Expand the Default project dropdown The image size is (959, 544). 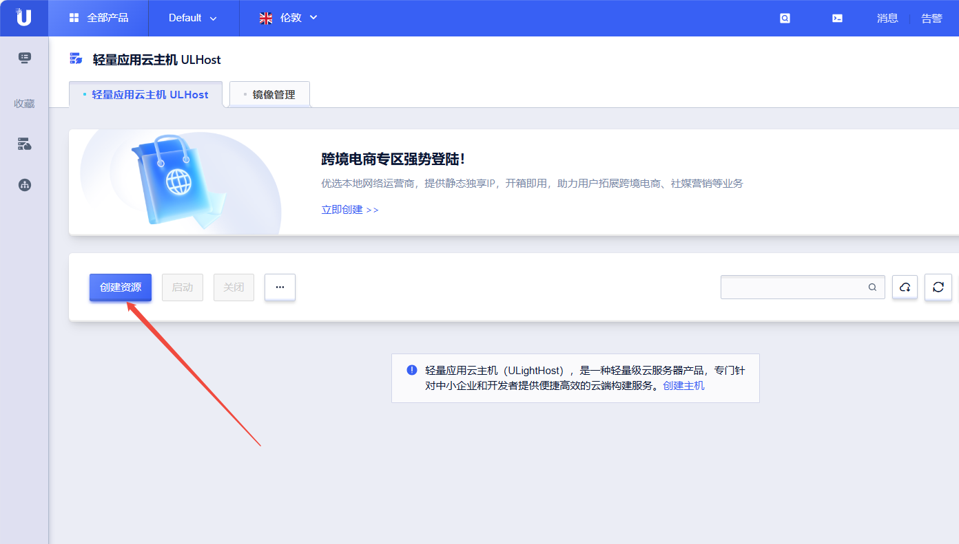point(193,18)
